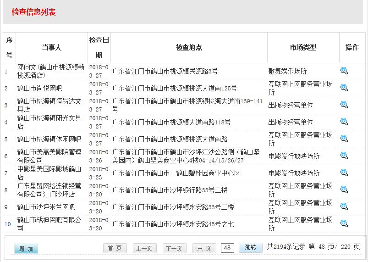Click the 当事人 column header
The width and height of the screenshot is (368, 262).
pos(51,48)
